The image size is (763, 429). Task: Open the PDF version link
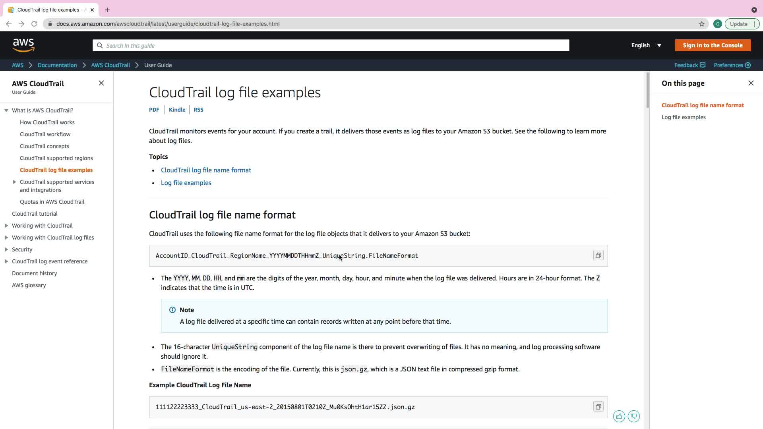(154, 110)
